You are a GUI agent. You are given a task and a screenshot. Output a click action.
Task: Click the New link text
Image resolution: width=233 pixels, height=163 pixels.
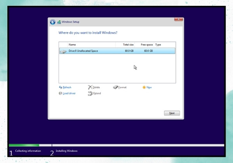[x=149, y=87]
